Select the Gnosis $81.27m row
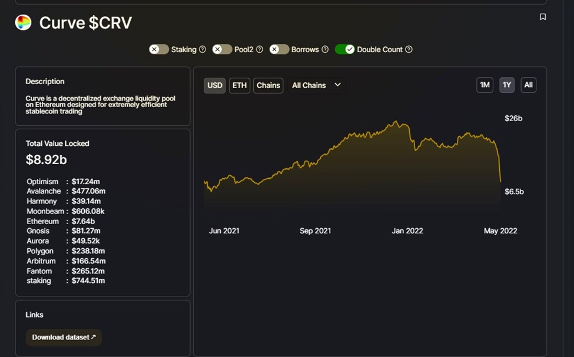 64,231
